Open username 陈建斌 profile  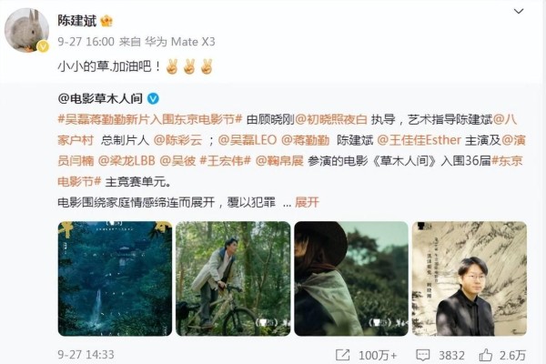click(x=77, y=21)
